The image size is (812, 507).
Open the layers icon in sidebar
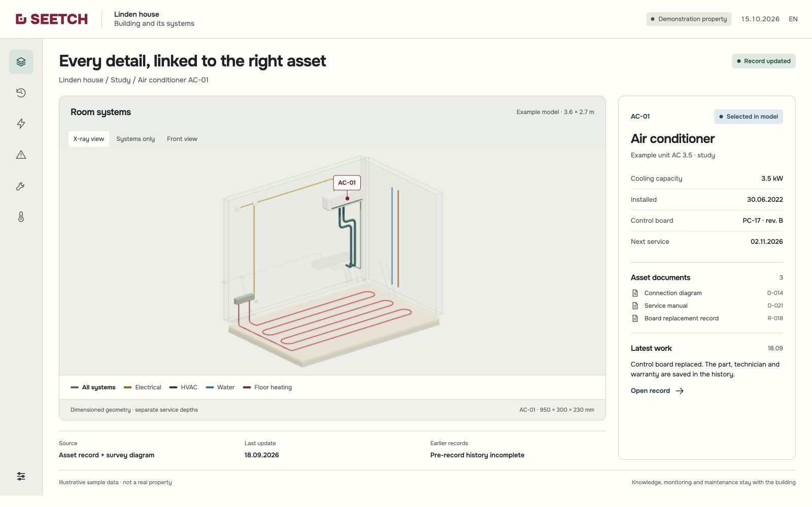(x=21, y=62)
